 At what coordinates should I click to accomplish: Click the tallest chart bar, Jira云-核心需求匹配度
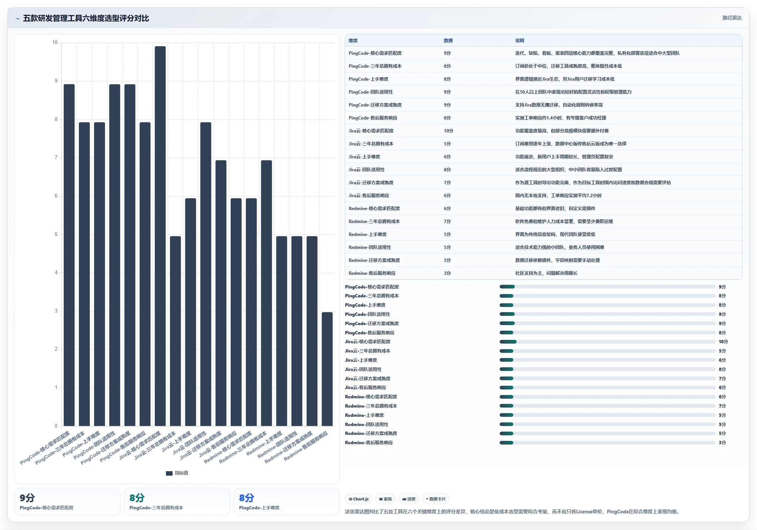(160, 236)
